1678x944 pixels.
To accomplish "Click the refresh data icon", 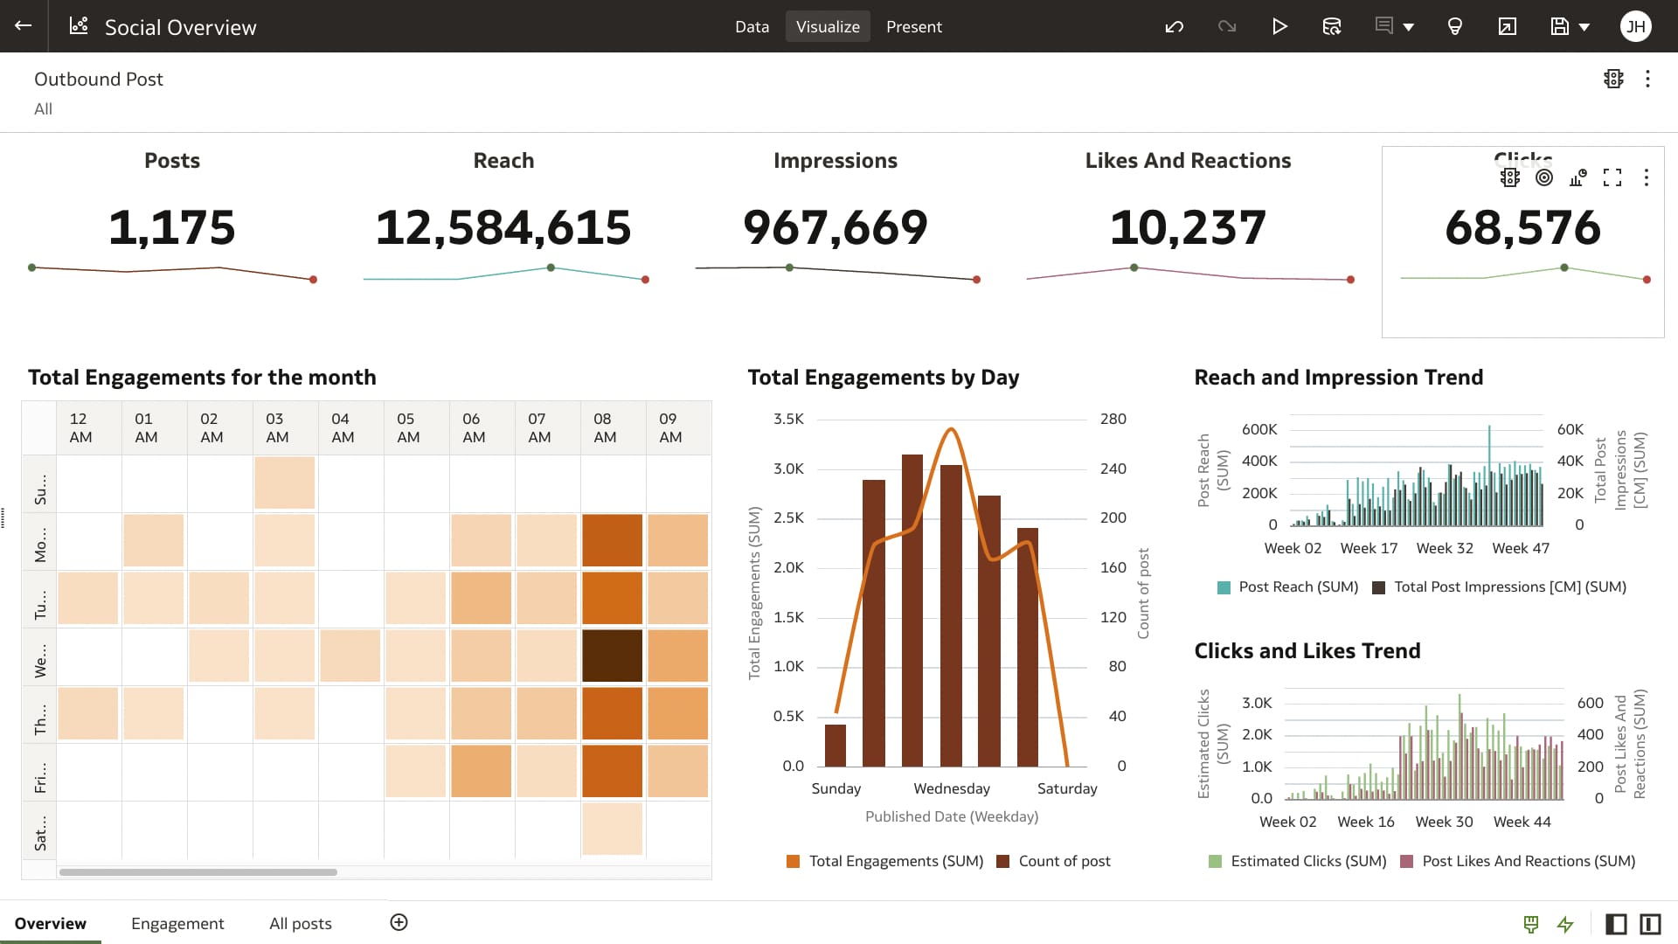I will coord(1331,26).
